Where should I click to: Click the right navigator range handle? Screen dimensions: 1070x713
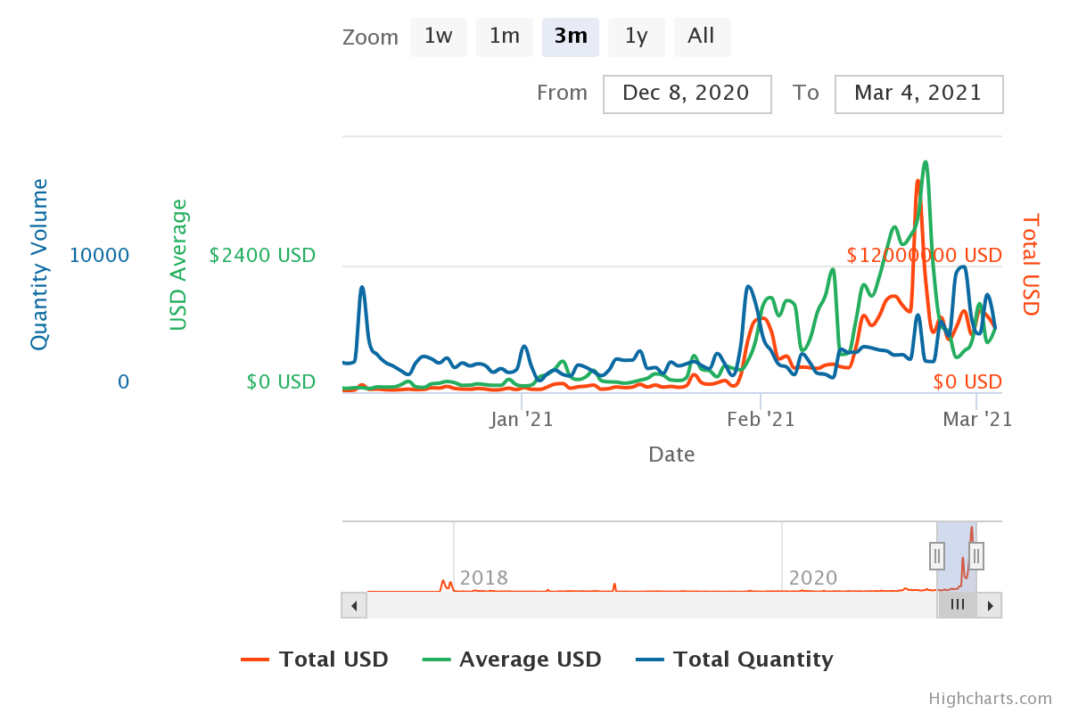(x=976, y=556)
